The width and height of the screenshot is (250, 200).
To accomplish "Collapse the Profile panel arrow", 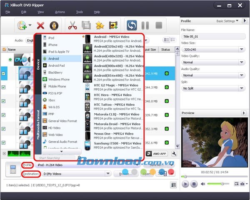I will (245, 21).
